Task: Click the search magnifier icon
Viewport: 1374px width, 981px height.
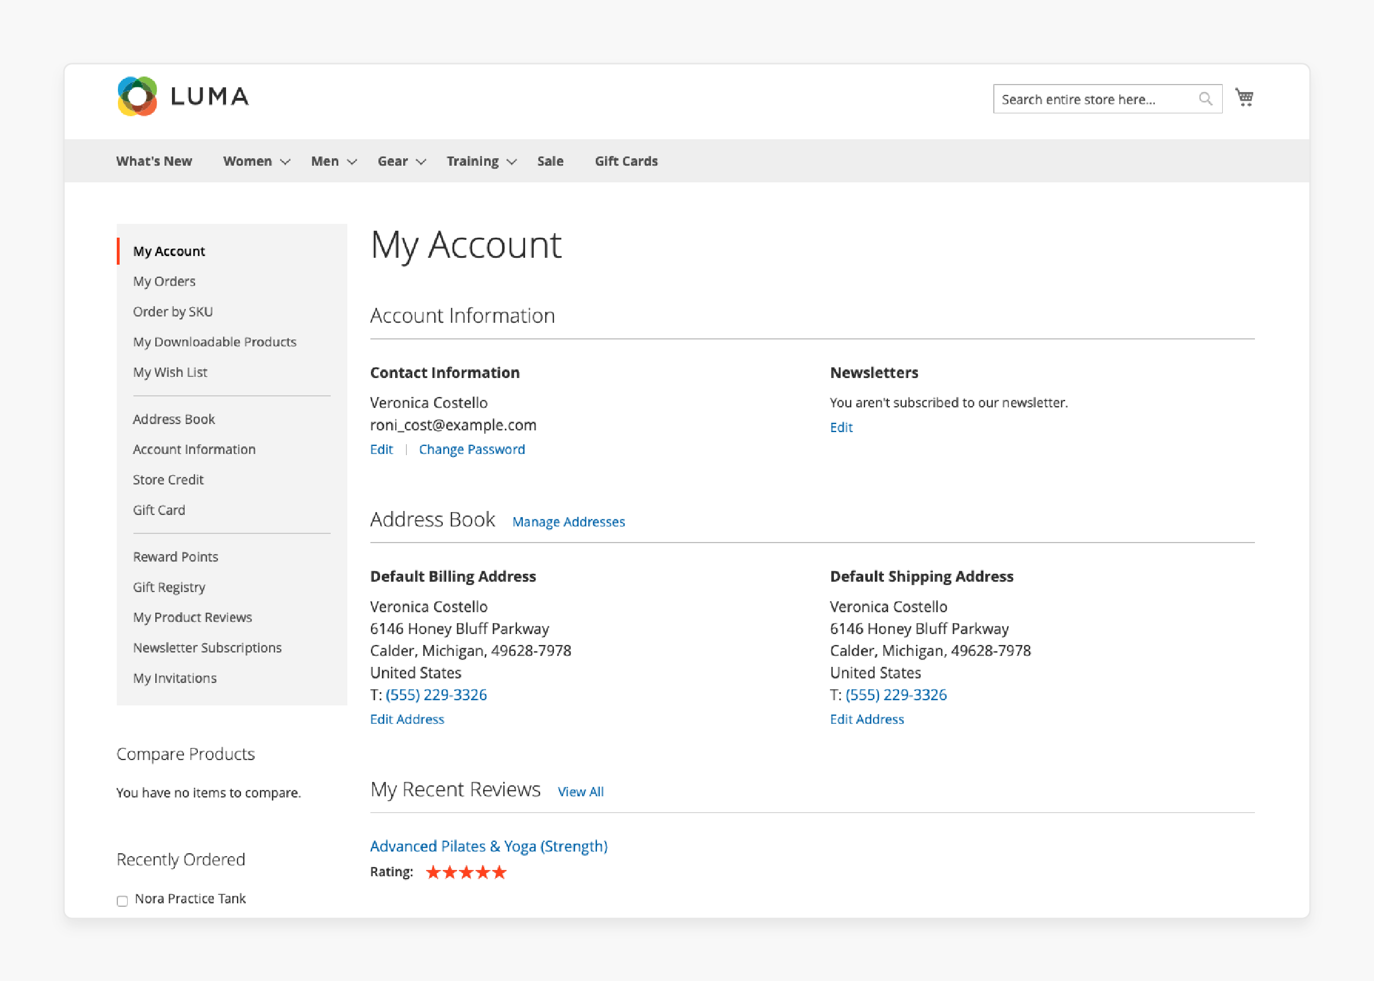Action: point(1205,99)
